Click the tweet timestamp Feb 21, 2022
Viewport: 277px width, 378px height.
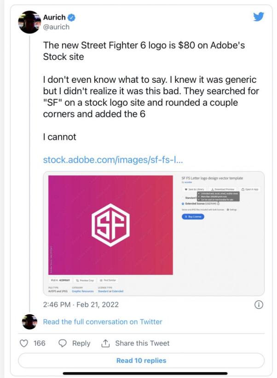click(81, 304)
